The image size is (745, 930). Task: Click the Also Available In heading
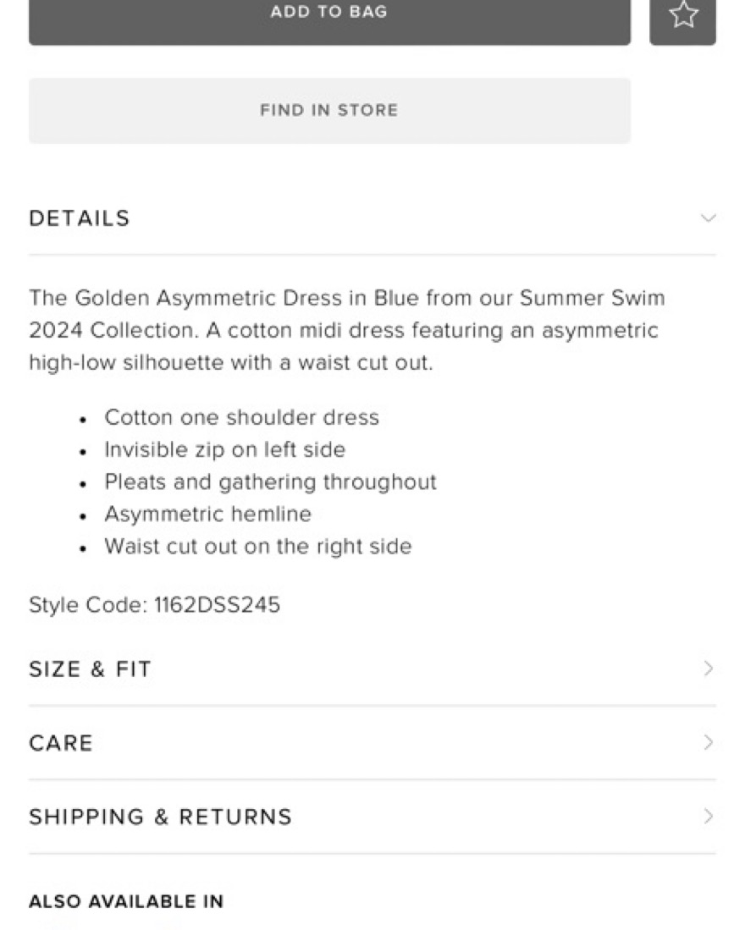click(x=126, y=901)
